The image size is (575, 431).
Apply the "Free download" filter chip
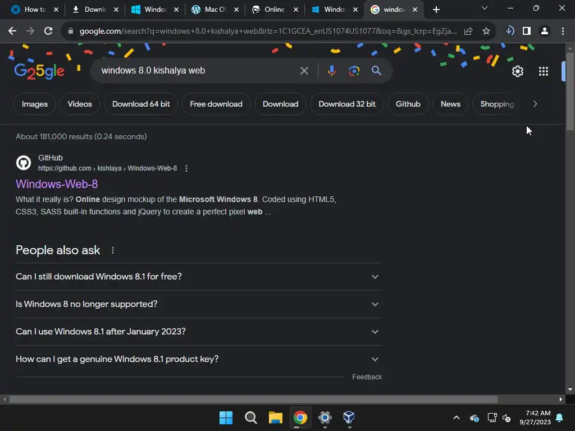point(216,104)
